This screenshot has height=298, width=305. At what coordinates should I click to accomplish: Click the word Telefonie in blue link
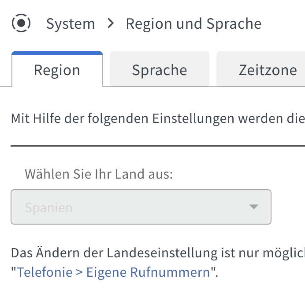point(45,272)
